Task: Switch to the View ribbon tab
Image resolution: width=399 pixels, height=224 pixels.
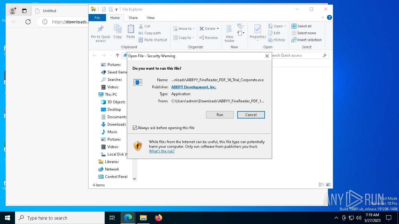Action: point(151,18)
